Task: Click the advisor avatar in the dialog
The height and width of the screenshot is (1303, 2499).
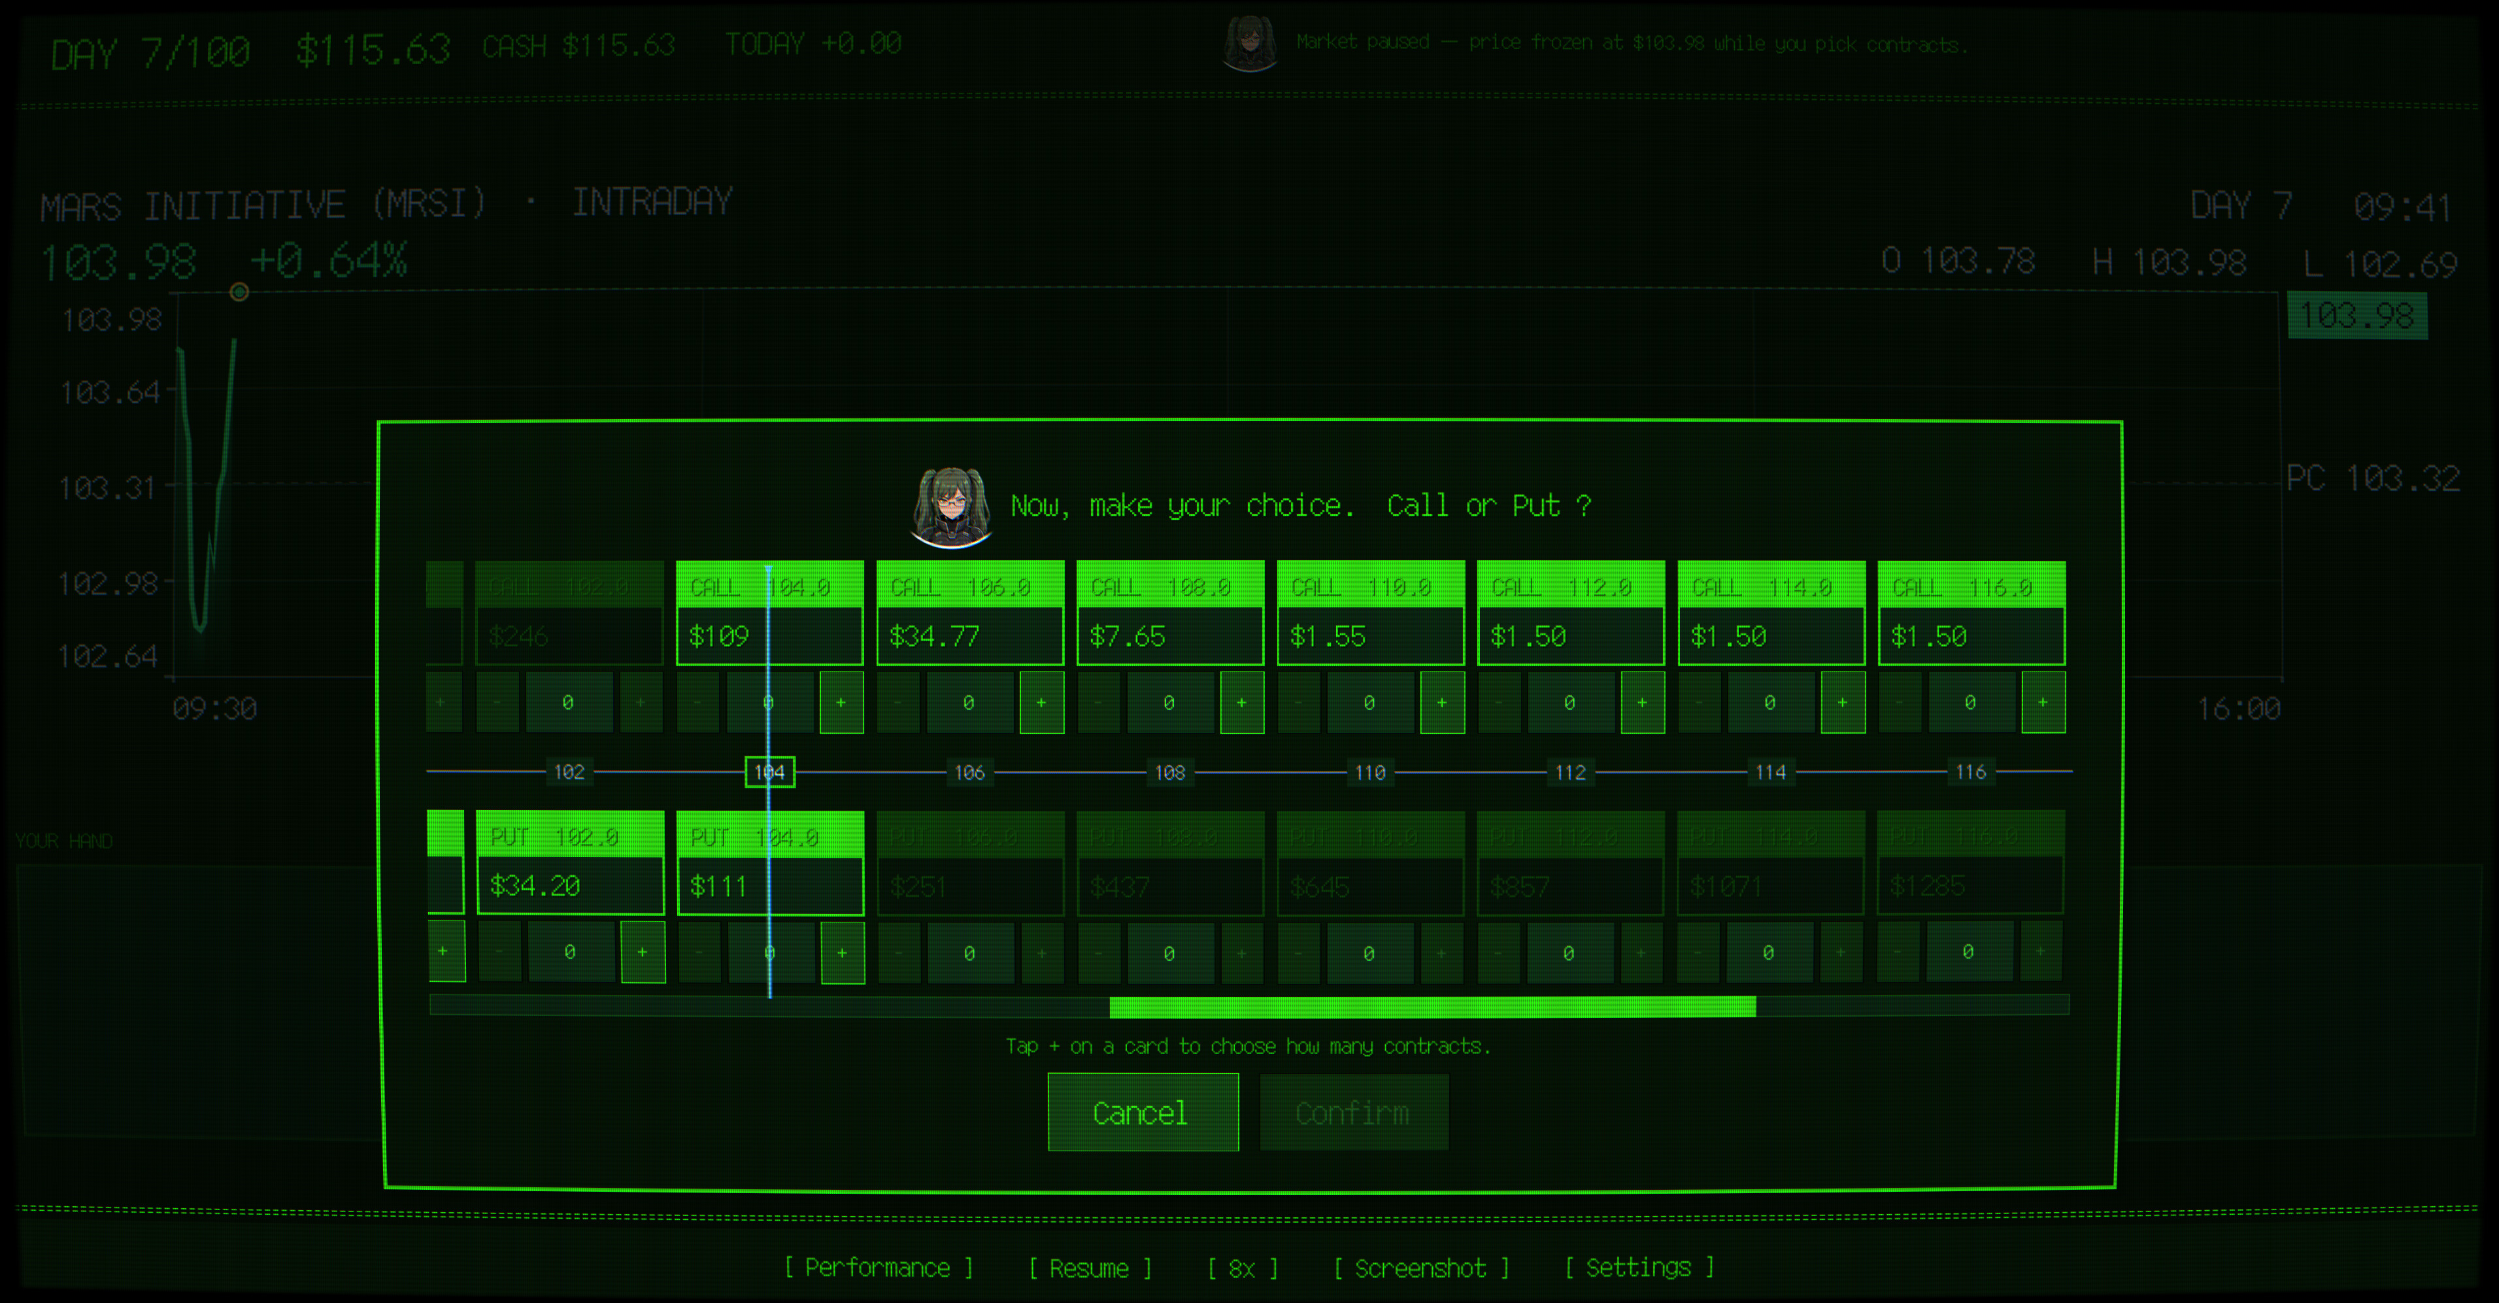Action: coord(950,507)
